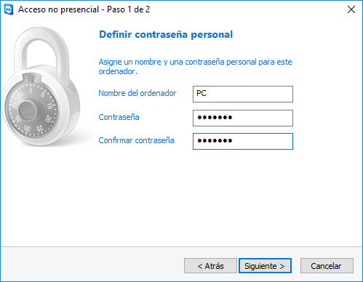The height and width of the screenshot is (282, 363).
Task: Focus the Nombre del ordenador text field
Action: pyautogui.click(x=243, y=94)
